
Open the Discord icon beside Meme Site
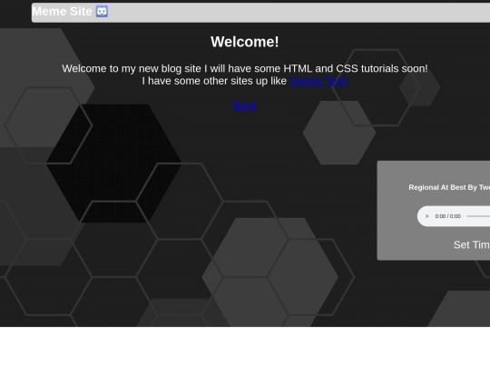[102, 12]
